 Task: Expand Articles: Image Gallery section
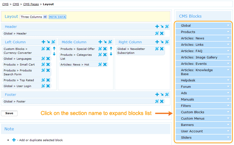click(x=203, y=57)
